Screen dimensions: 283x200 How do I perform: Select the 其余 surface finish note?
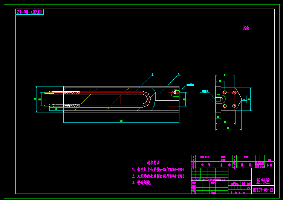click(x=246, y=28)
